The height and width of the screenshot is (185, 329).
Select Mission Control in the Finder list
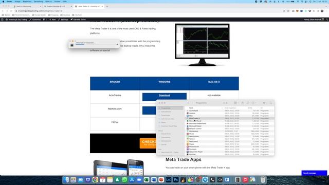(x=230, y=128)
